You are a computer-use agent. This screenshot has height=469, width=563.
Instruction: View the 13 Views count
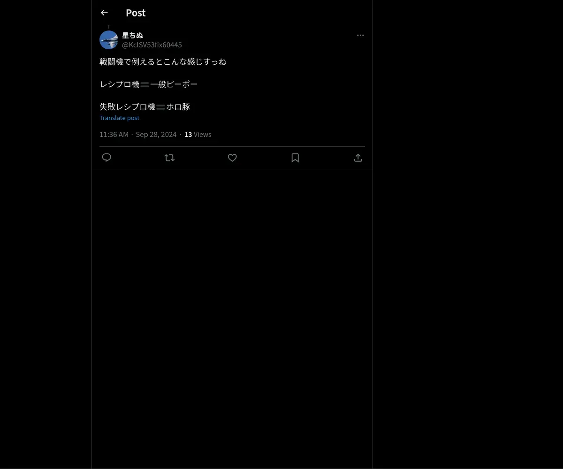[198, 134]
